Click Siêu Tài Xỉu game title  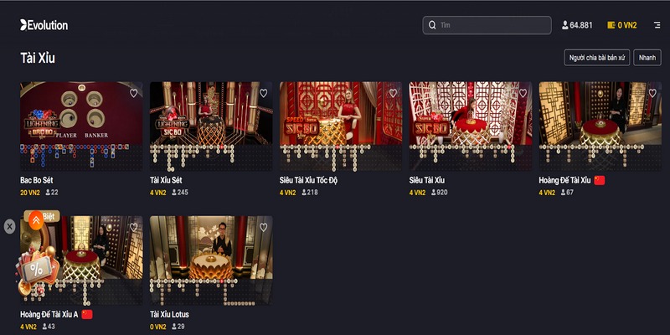(x=427, y=180)
